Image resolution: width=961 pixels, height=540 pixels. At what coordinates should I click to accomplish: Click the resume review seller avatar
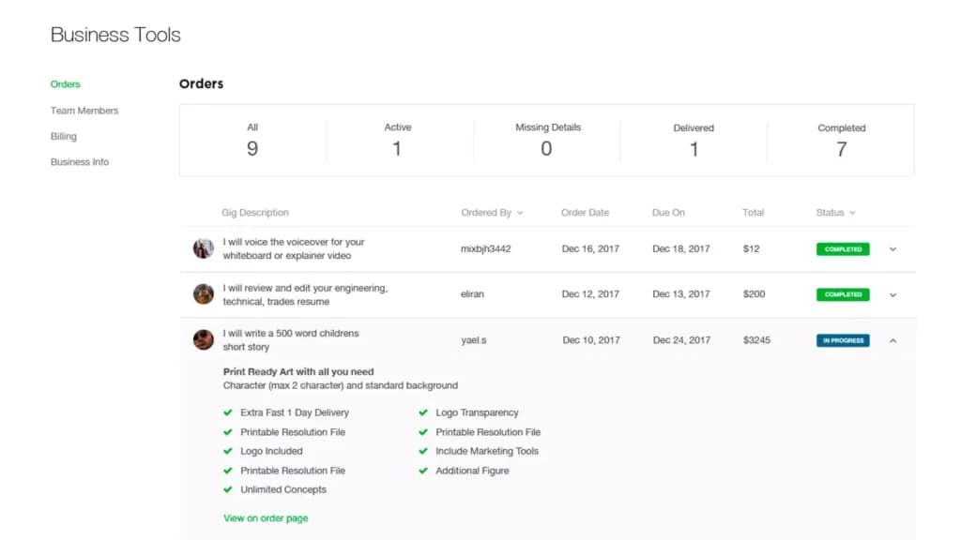point(204,293)
